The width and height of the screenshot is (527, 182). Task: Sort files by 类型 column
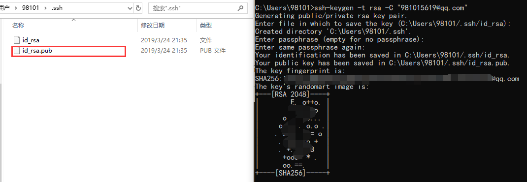click(206, 26)
